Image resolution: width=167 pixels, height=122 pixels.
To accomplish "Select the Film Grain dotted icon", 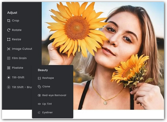I will (x=9, y=58).
